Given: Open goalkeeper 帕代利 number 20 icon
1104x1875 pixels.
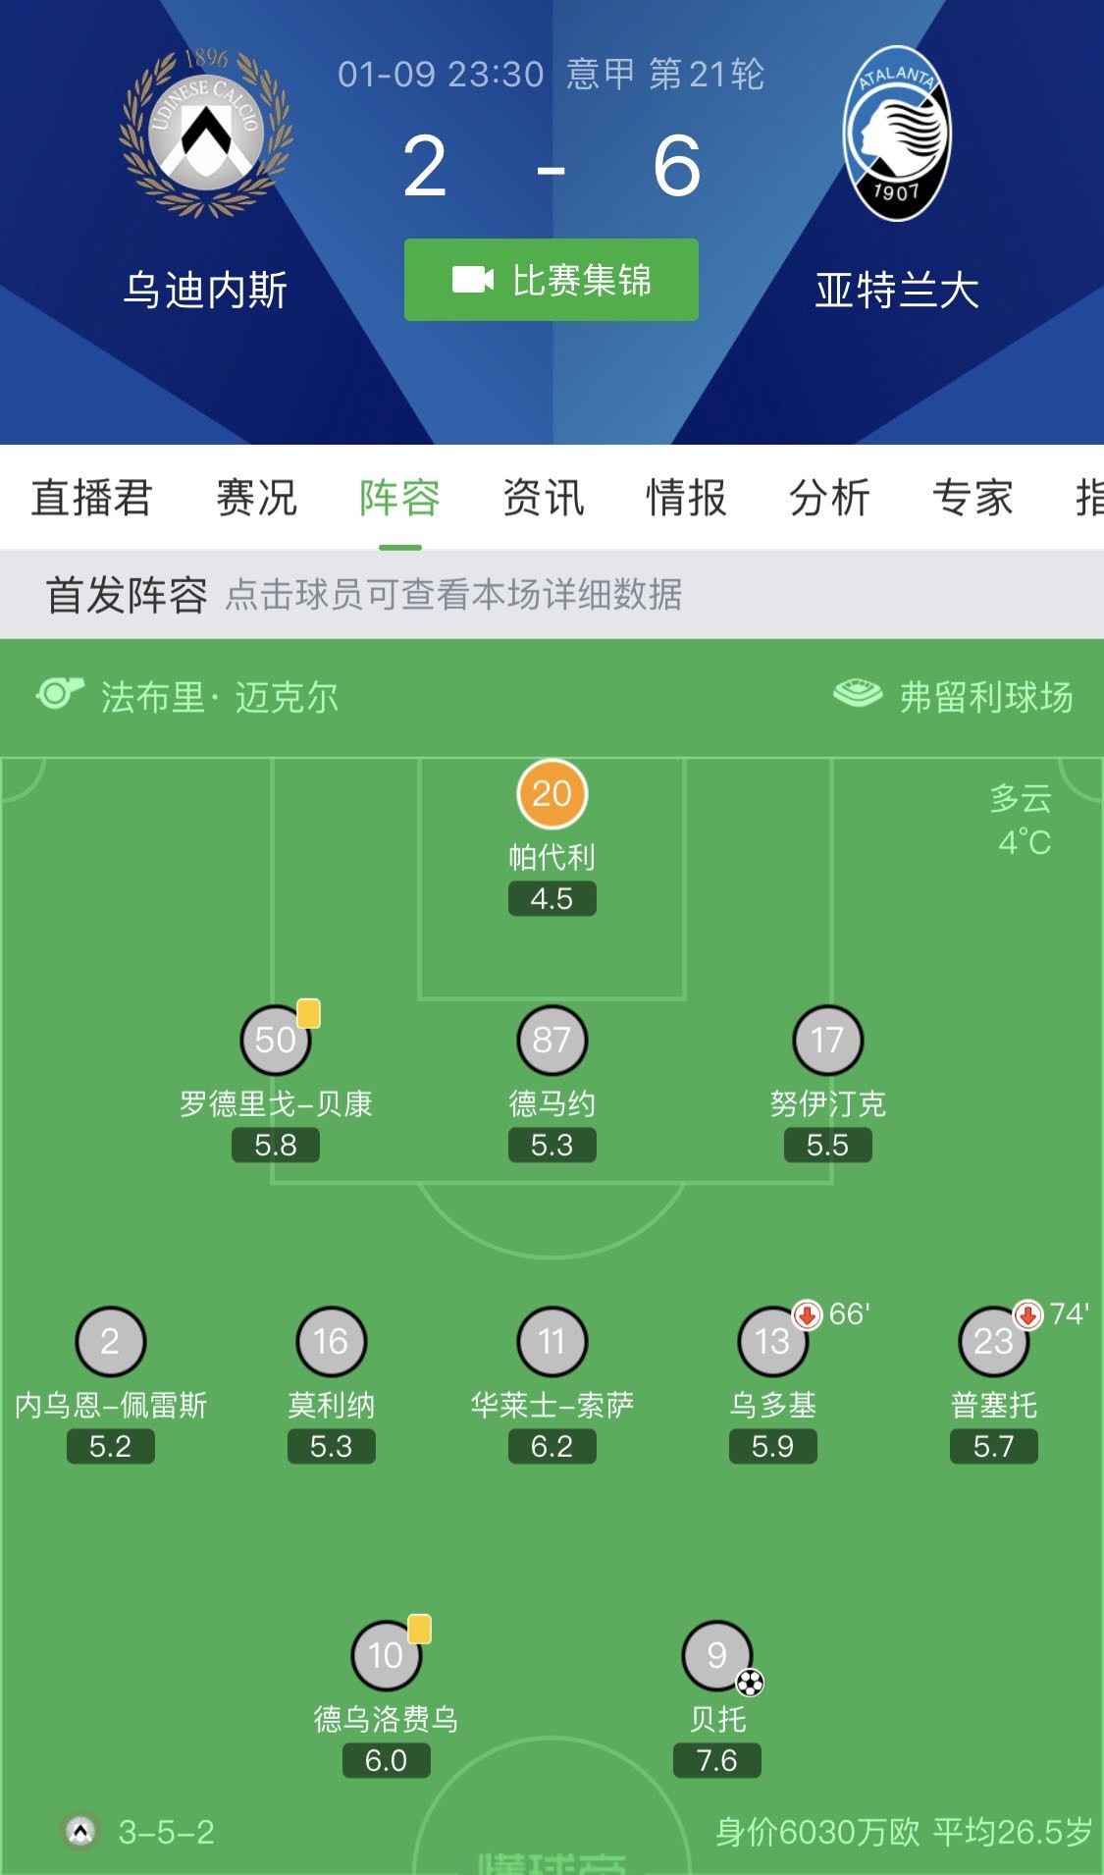Looking at the screenshot, I should pyautogui.click(x=552, y=793).
